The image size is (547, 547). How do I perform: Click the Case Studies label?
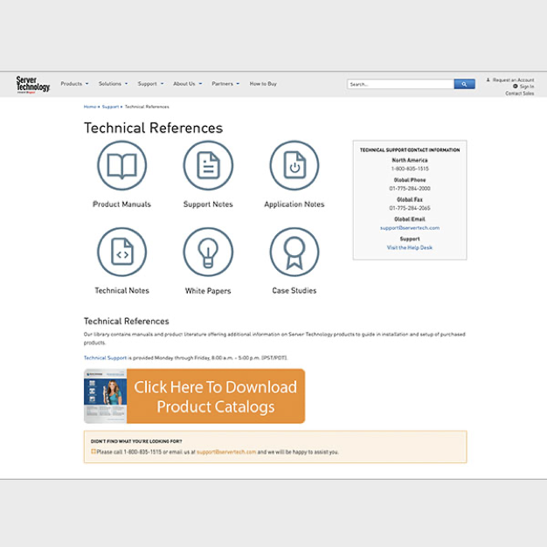point(294,290)
